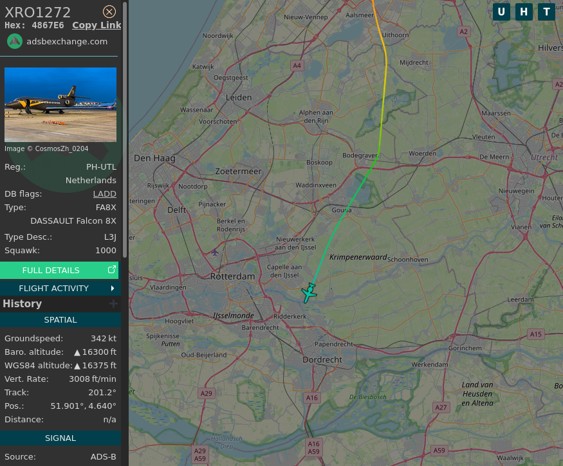563x466 pixels.
Task: Expand History with the plus icon
Action: click(113, 304)
